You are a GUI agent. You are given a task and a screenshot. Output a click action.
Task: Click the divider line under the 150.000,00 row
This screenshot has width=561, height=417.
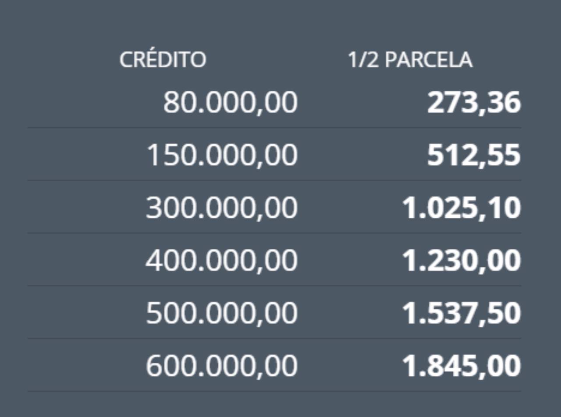274,180
